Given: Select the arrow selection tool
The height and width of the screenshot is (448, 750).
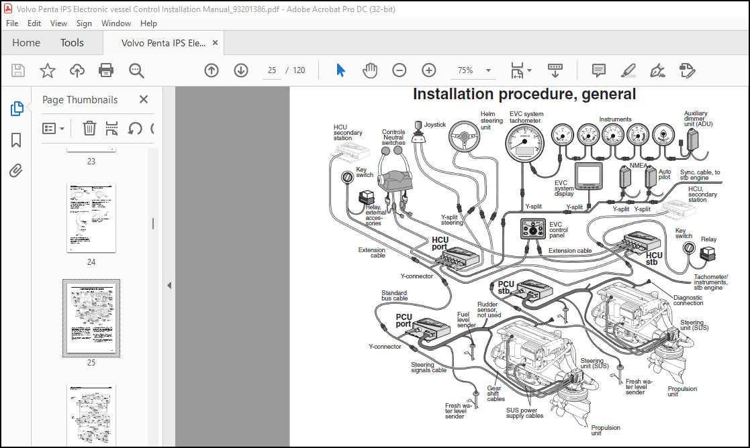Looking at the screenshot, I should pyautogui.click(x=340, y=70).
